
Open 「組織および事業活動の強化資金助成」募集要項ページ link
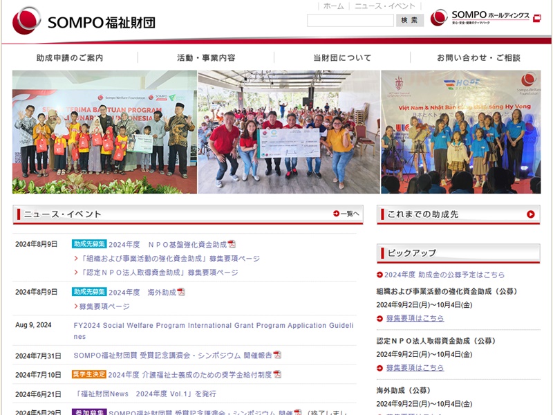tap(170, 258)
